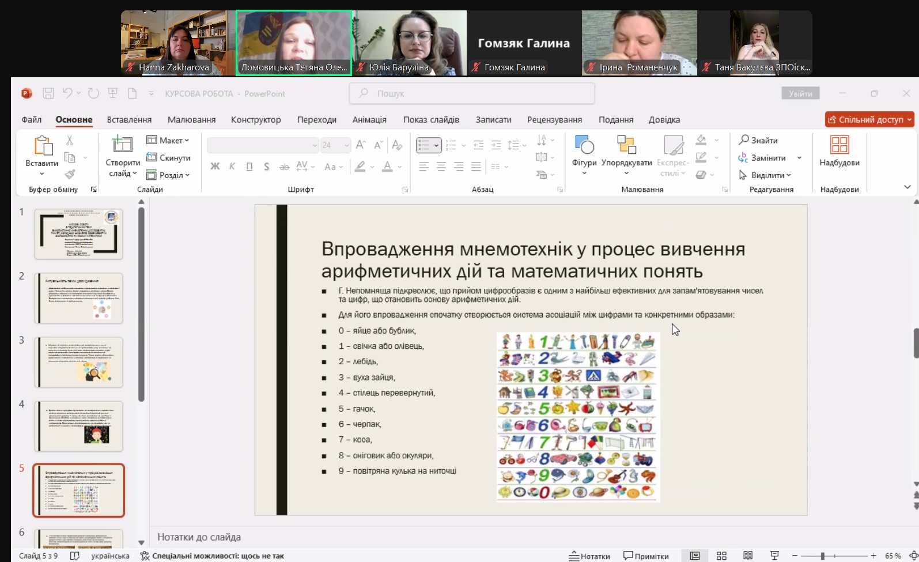The width and height of the screenshot is (919, 562).
Task: Click the Save icon in title bar
Action: [48, 93]
